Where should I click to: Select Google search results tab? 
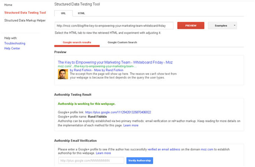click(x=77, y=42)
